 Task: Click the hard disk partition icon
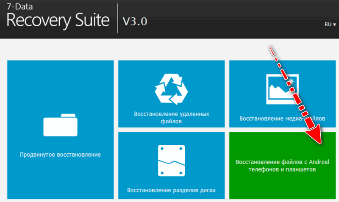click(x=172, y=160)
